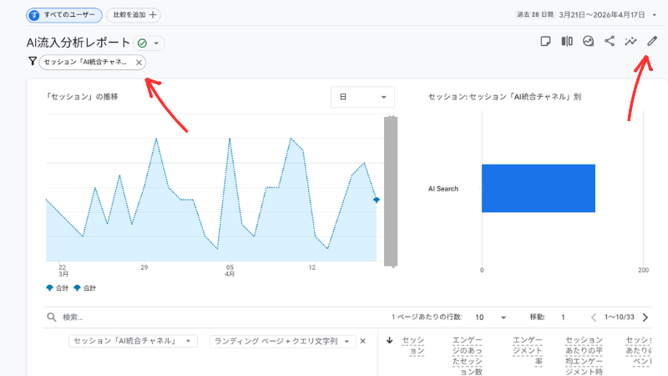
Task: Click the blue AI Search bar
Action: 539,188
